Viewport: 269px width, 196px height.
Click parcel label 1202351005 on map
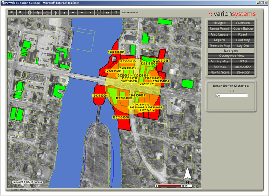(x=161, y=61)
